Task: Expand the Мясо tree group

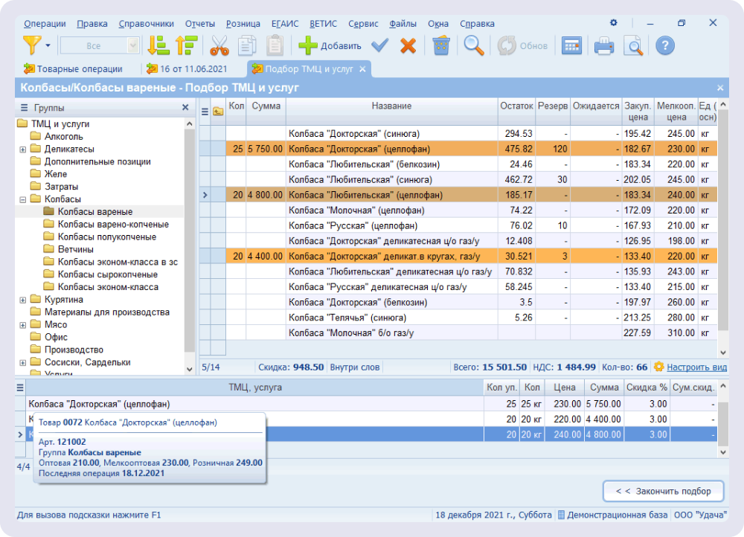Action: click(x=23, y=325)
